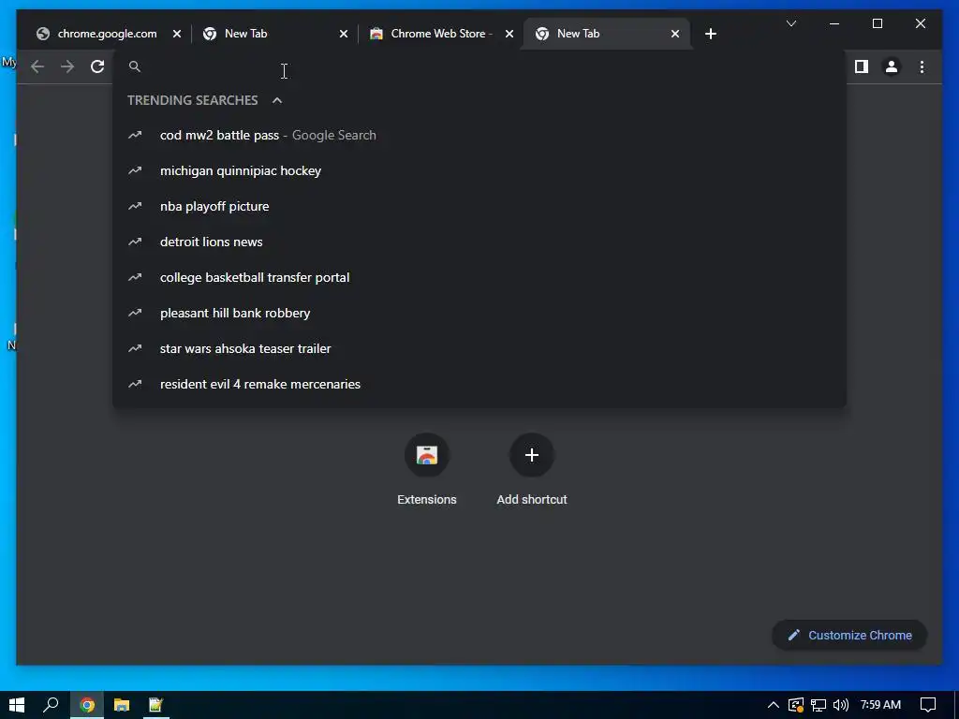Open the side panel icon
This screenshot has height=719, width=959.
[862, 66]
